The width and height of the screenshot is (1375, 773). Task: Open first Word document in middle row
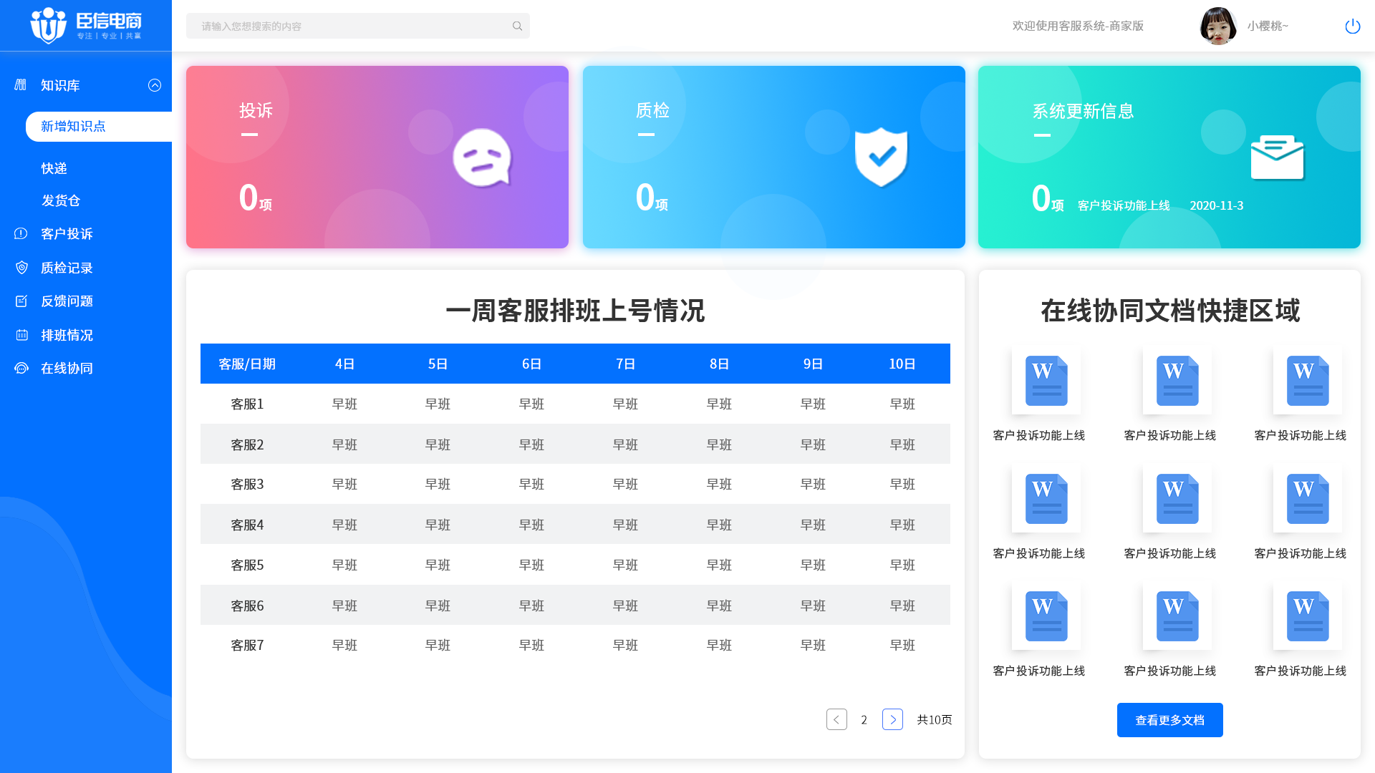(1046, 499)
